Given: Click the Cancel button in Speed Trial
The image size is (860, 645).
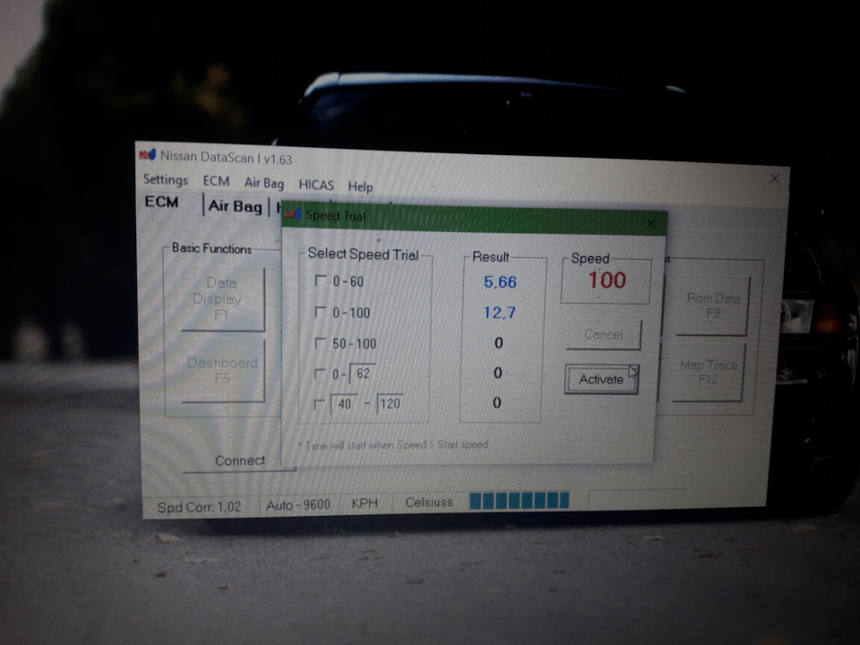Looking at the screenshot, I should click(x=603, y=334).
